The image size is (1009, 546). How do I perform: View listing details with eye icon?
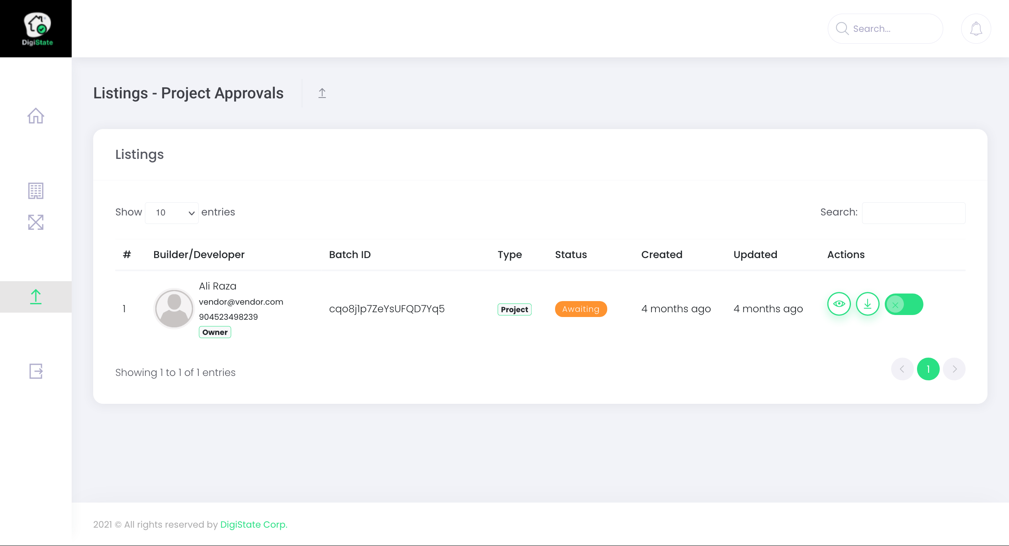[839, 304]
